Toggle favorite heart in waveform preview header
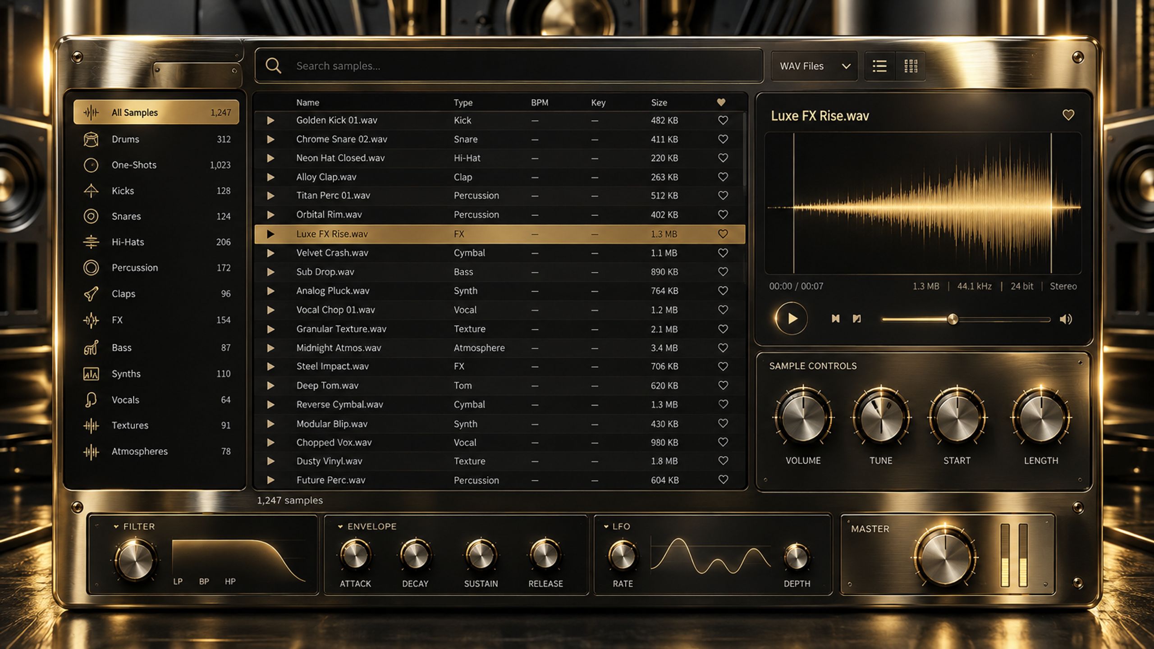Image resolution: width=1154 pixels, height=649 pixels. click(x=1068, y=115)
